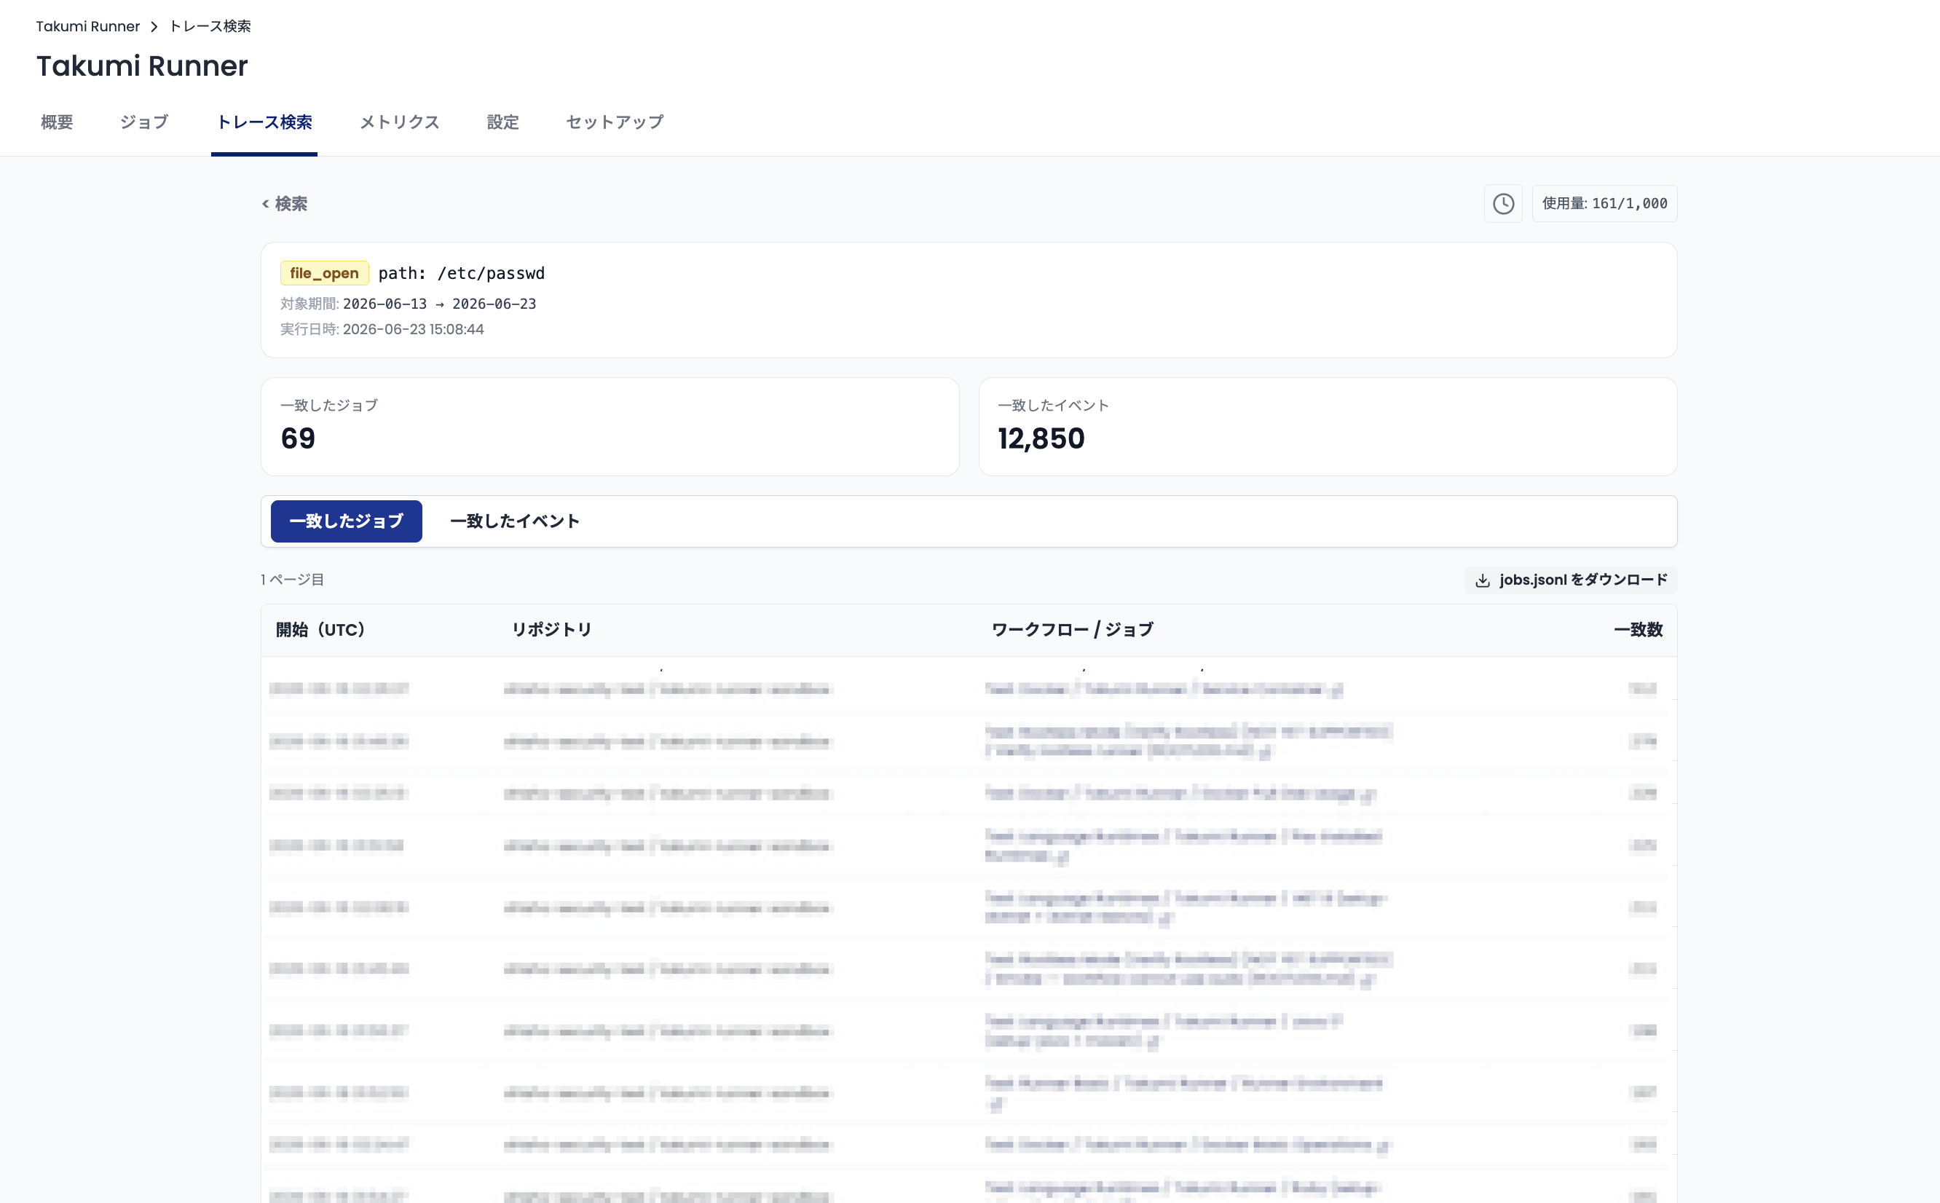Viewport: 1940px width, 1203px height.
Task: Click the path: /etc/passwd query text
Action: pyautogui.click(x=462, y=273)
